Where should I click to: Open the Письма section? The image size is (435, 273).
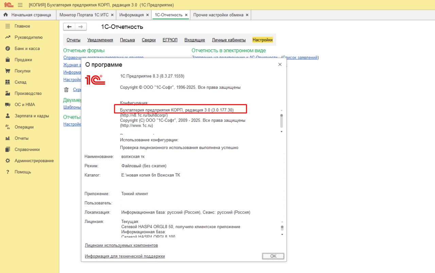coord(127,40)
